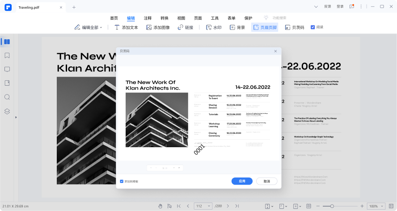Screen dimensions: 397x211
Task: Toggle the 添加到模板 checkbox
Action: click(122, 182)
